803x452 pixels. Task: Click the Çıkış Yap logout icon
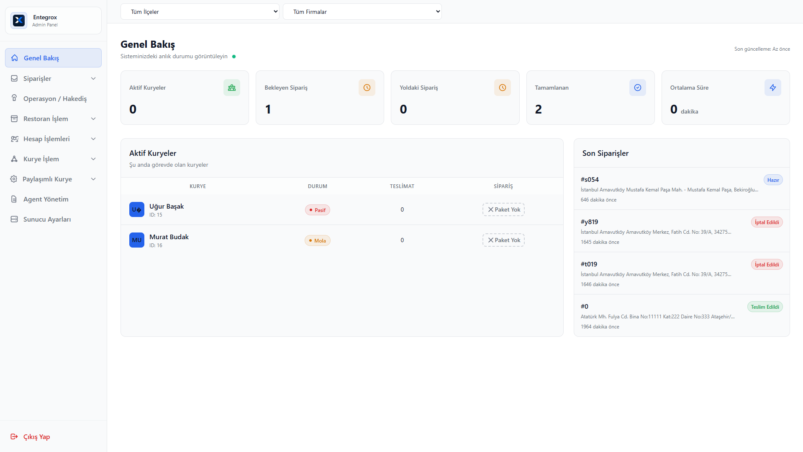(x=14, y=437)
